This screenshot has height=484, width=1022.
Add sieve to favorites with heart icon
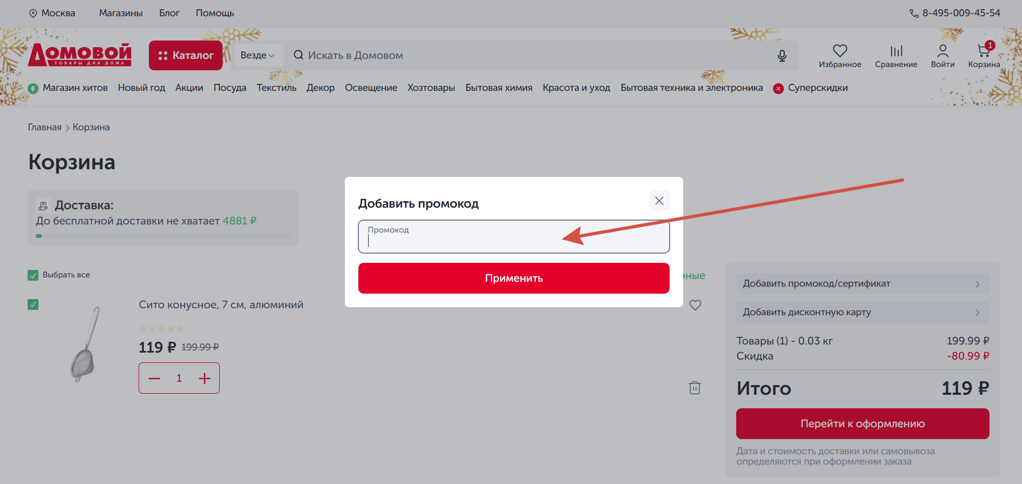695,305
